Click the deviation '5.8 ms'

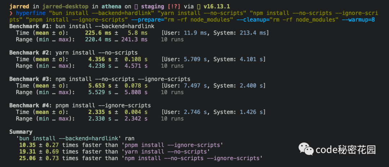(x=138, y=33)
